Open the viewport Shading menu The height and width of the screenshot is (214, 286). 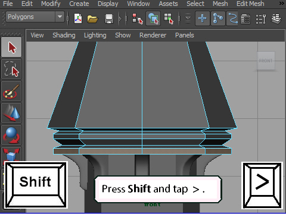(64, 35)
